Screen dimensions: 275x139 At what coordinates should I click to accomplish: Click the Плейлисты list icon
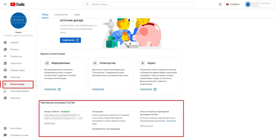tap(5, 56)
